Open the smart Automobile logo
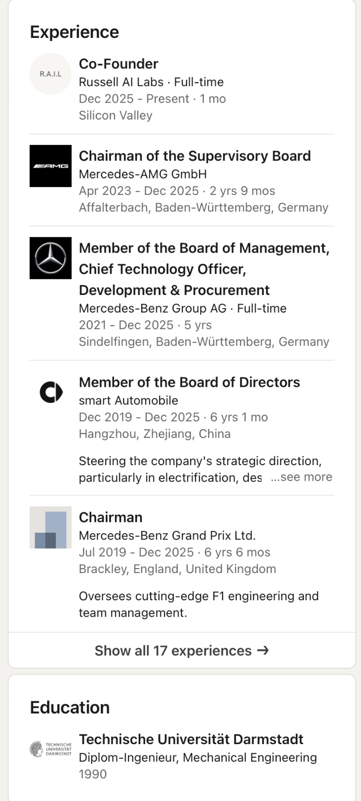 [x=50, y=392]
